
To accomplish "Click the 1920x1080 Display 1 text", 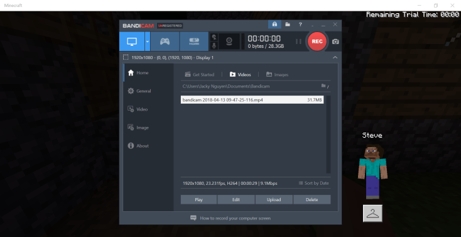I will click(173, 58).
